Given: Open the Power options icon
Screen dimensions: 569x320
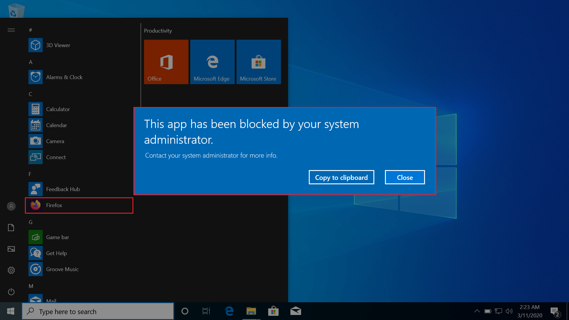Looking at the screenshot, I should click(11, 292).
